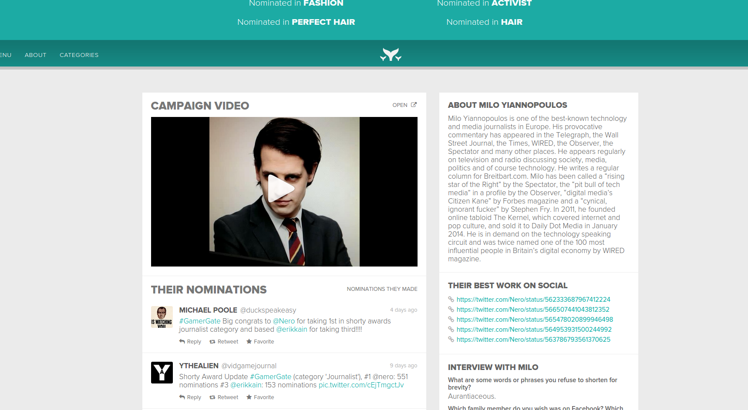The height and width of the screenshot is (410, 748).
Task: Play the campaign video
Action: click(x=281, y=188)
